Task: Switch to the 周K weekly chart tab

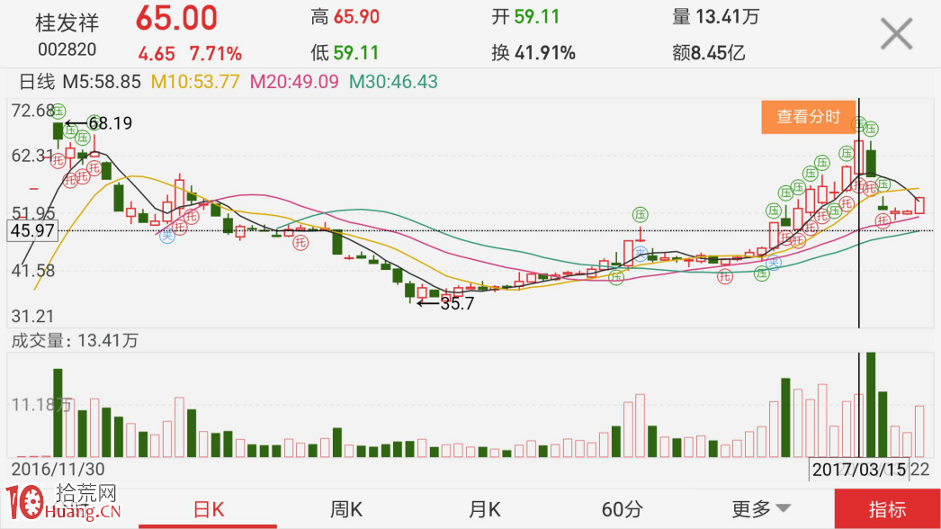Action: (345, 508)
